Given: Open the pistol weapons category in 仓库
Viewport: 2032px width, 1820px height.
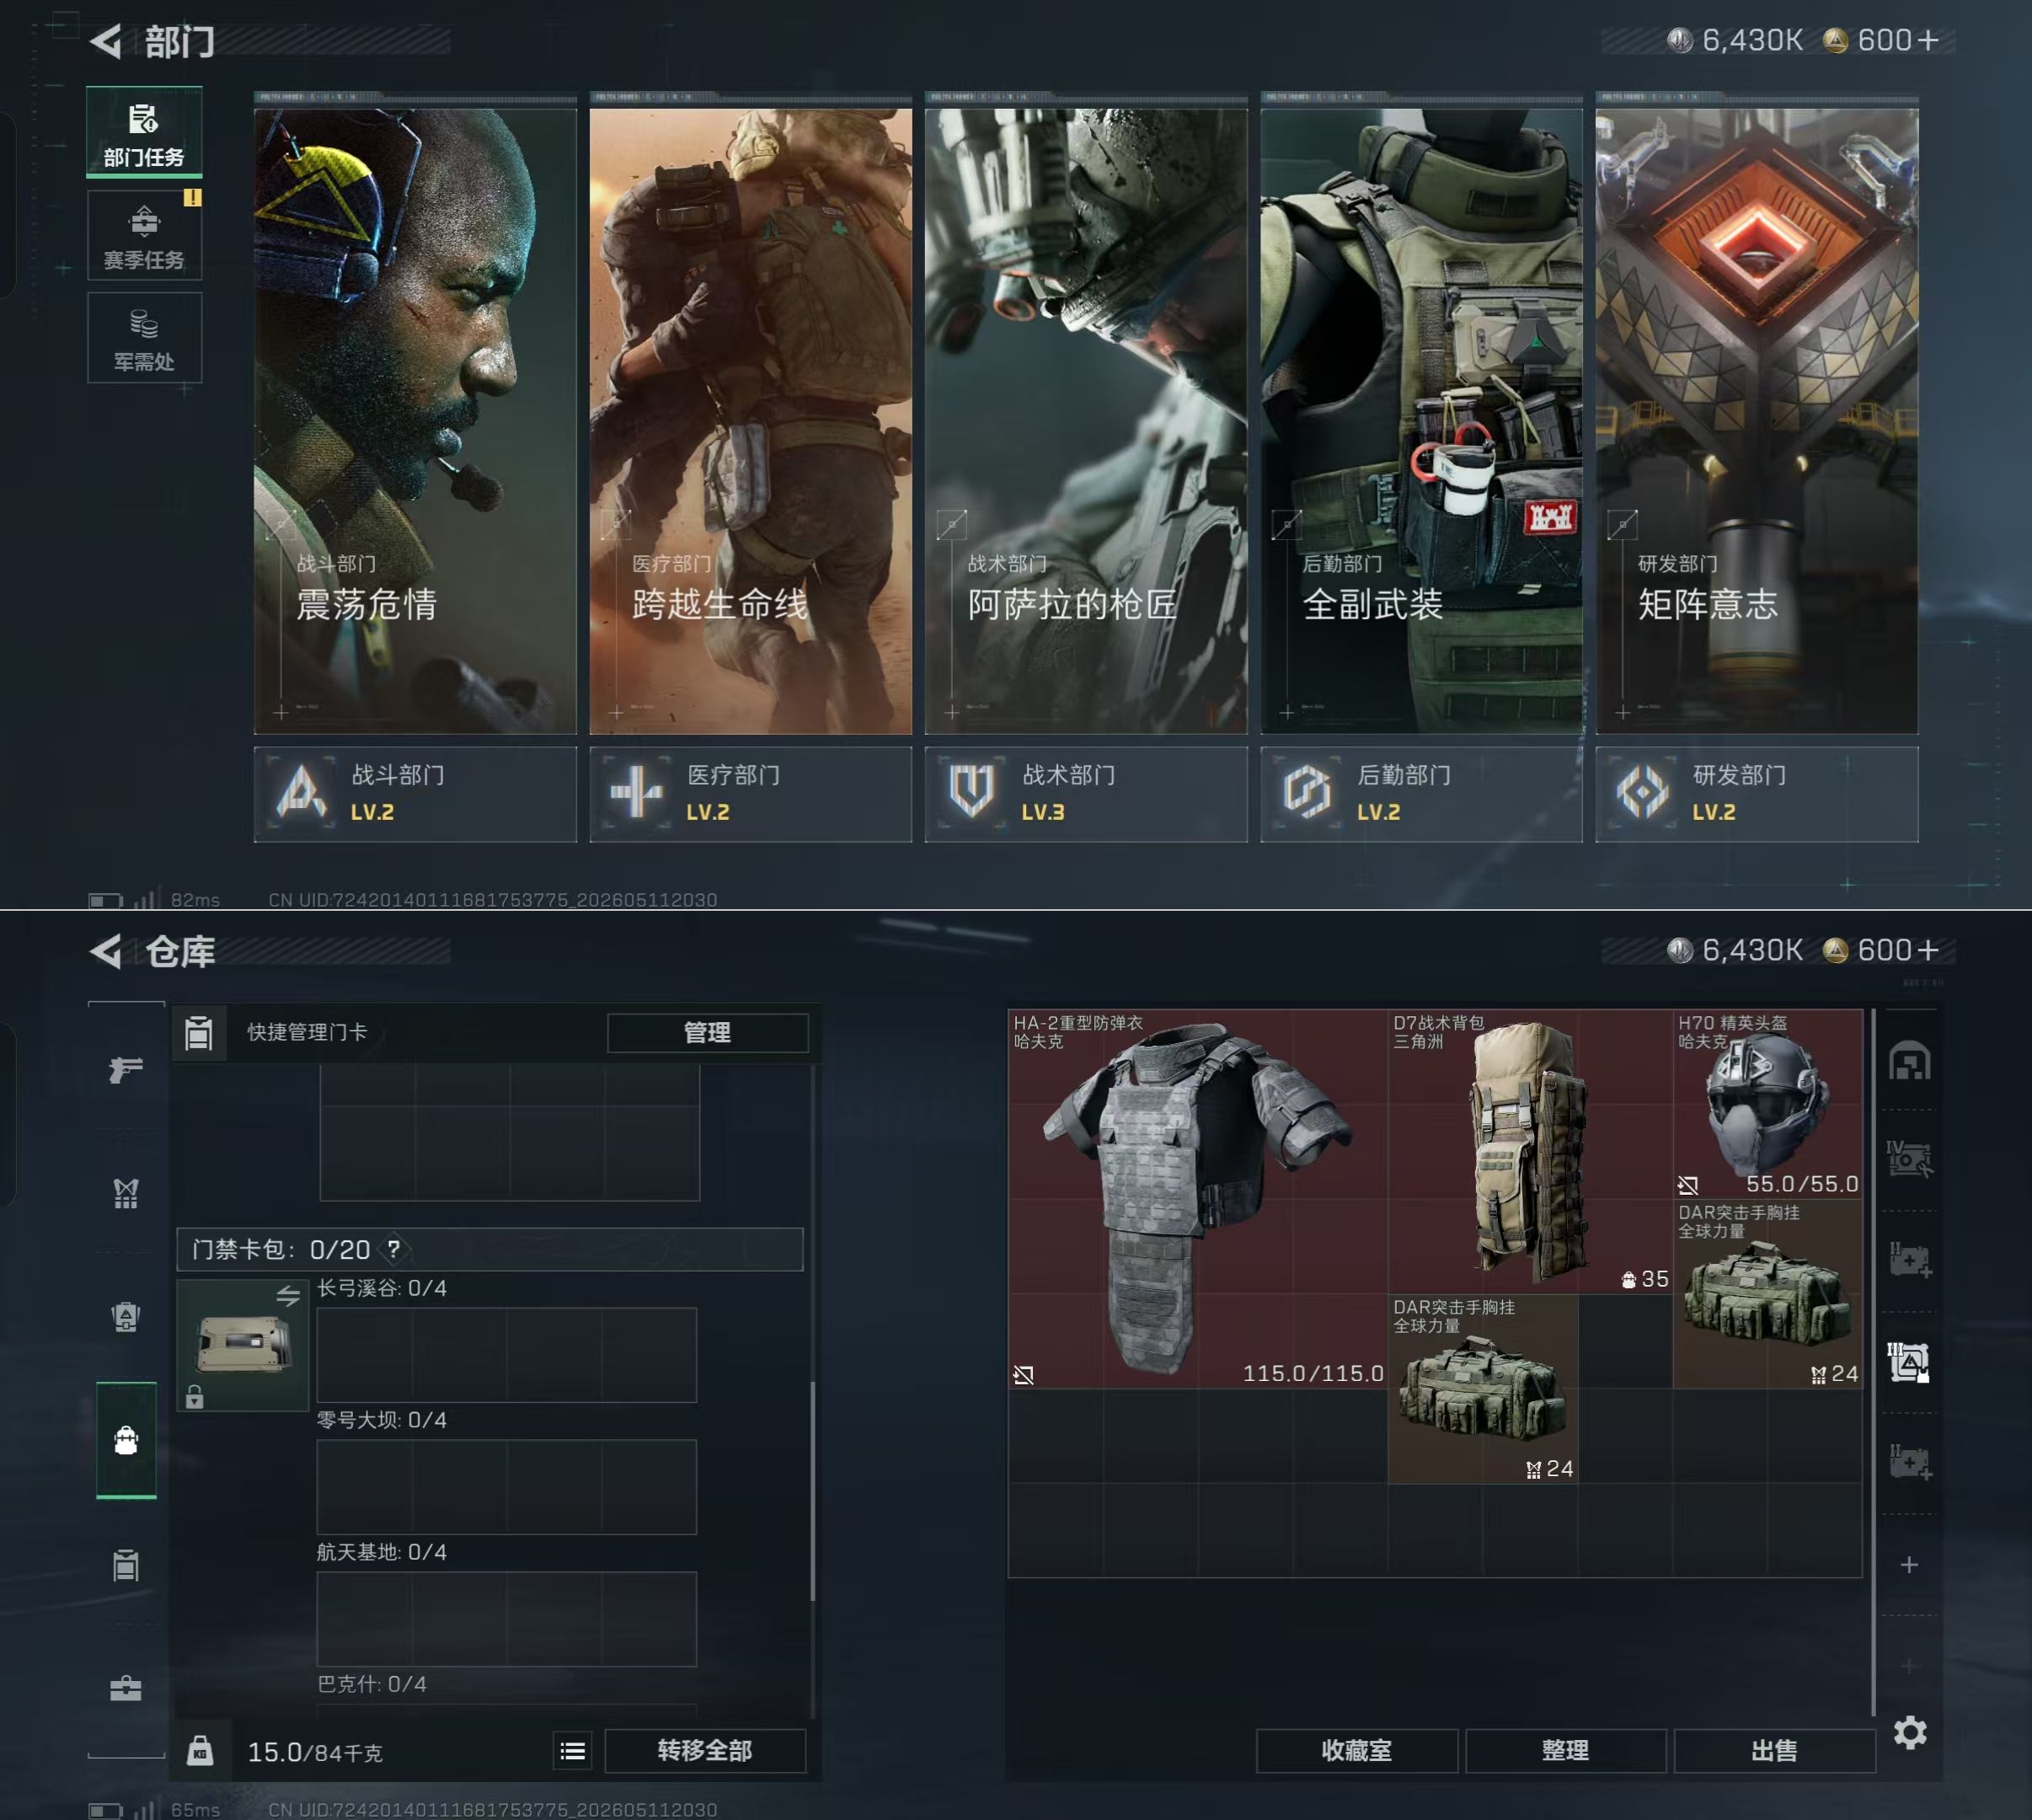Looking at the screenshot, I should 126,1069.
